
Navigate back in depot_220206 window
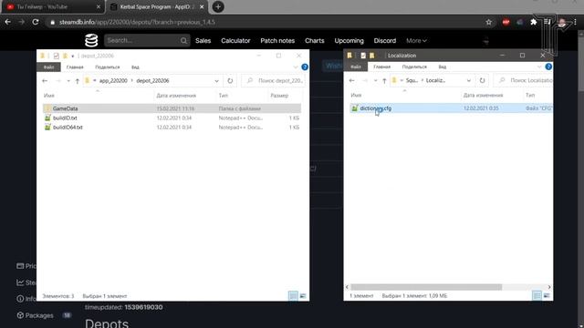click(45, 81)
